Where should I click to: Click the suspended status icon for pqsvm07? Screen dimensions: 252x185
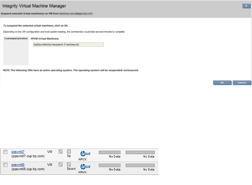point(69,152)
